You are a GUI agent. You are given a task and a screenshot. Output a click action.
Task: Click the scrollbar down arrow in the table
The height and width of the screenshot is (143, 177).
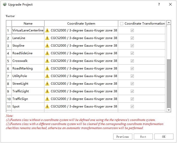(x=169, y=110)
